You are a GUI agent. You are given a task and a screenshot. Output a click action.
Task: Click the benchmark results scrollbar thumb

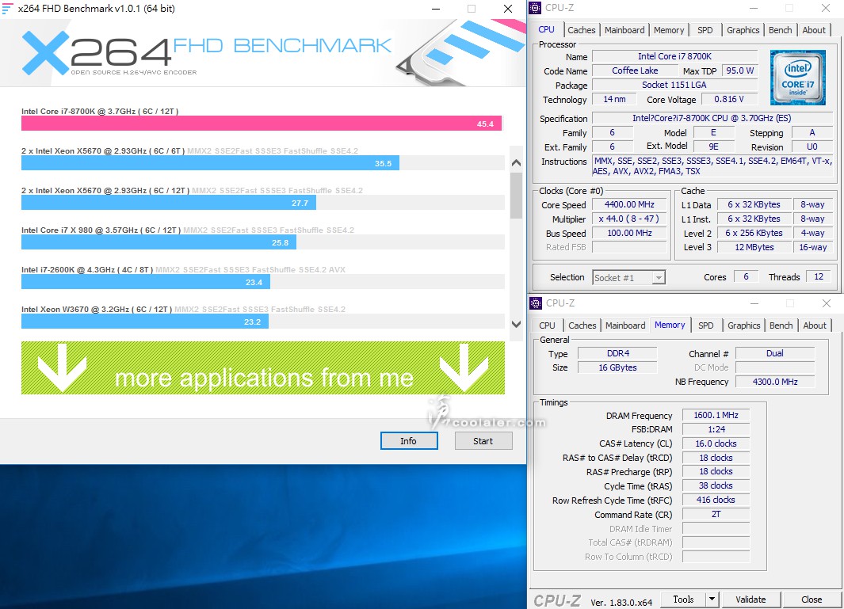tap(516, 195)
